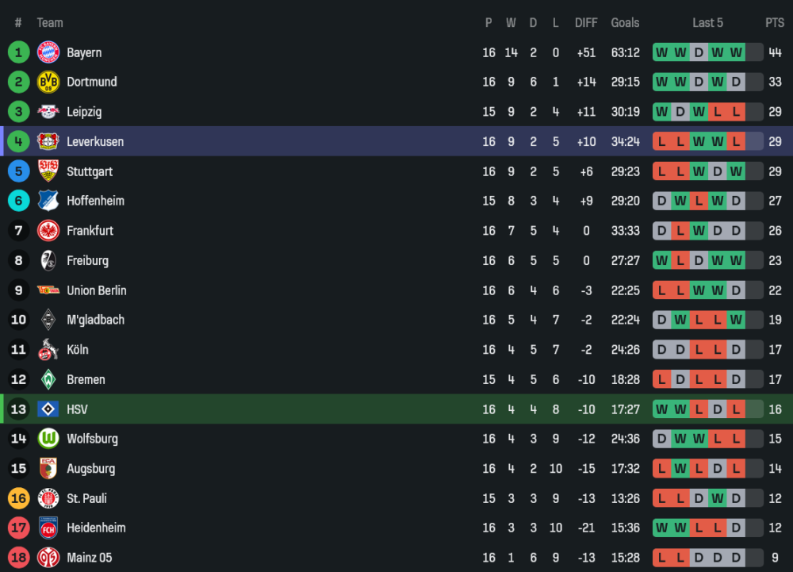Open the Hoffenheim team name link

coord(95,201)
